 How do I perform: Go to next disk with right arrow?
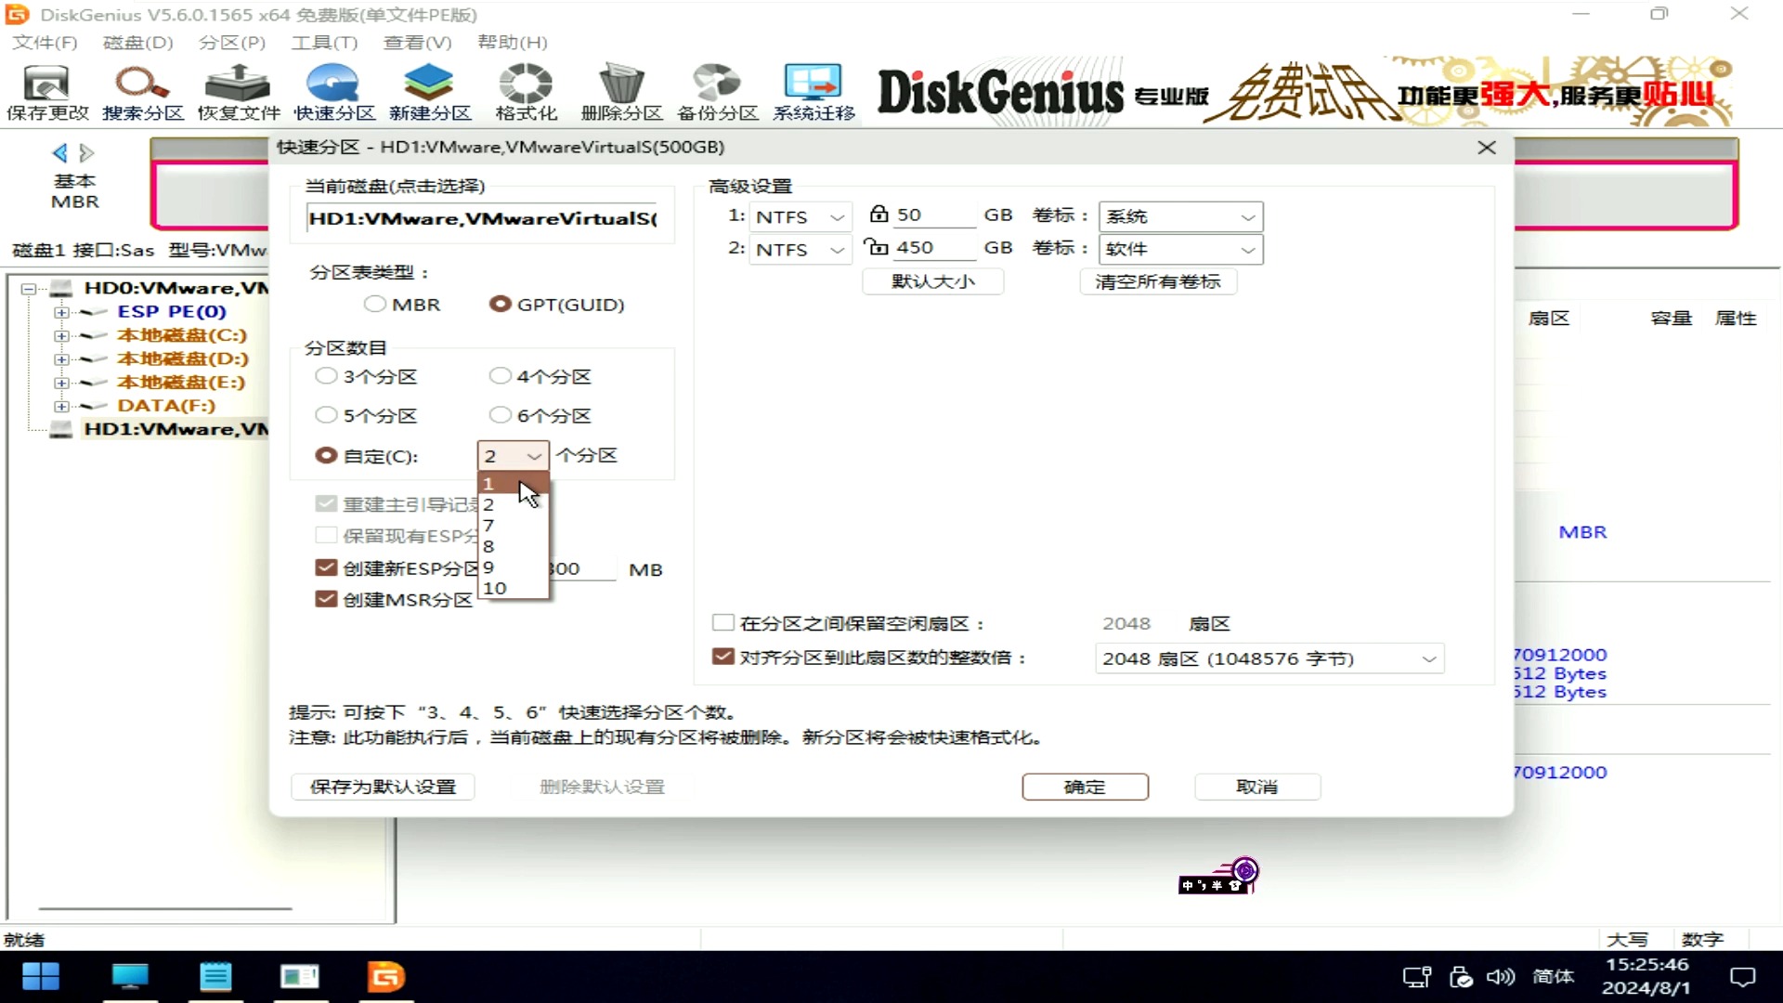[86, 152]
